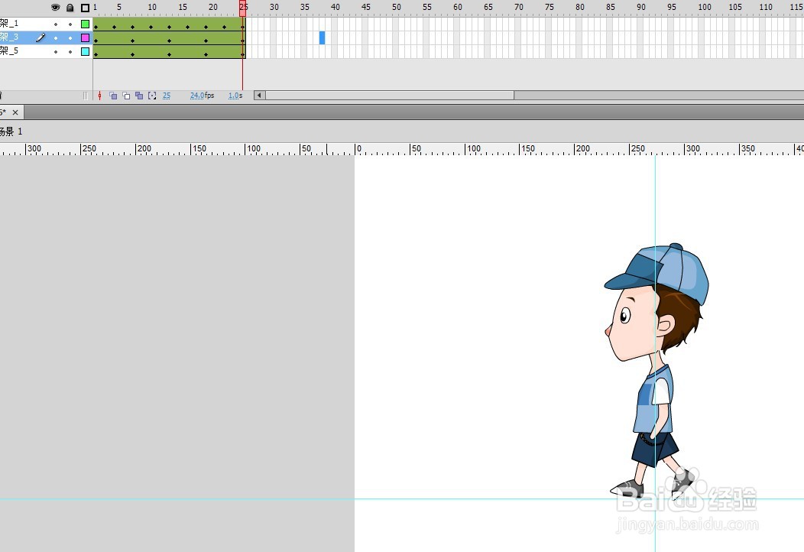Screen dimensions: 804x552
Task: Enable onion skin in timeline footer
Action: (113, 96)
